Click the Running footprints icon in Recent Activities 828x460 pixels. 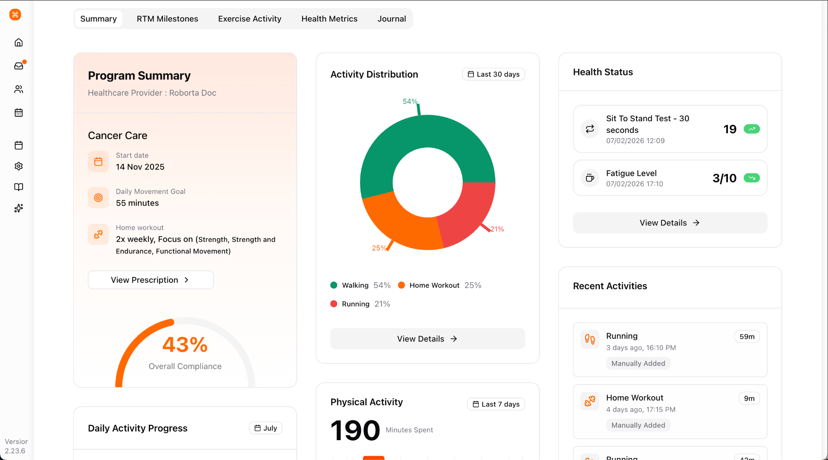590,340
